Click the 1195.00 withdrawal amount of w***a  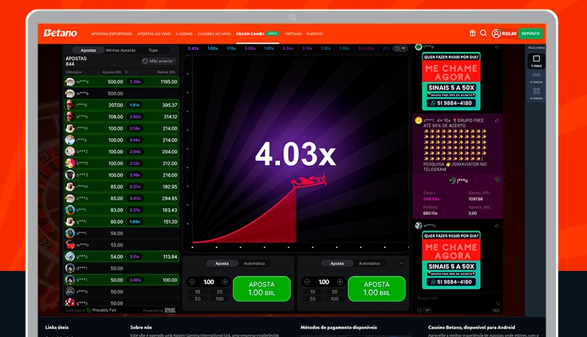(x=169, y=82)
